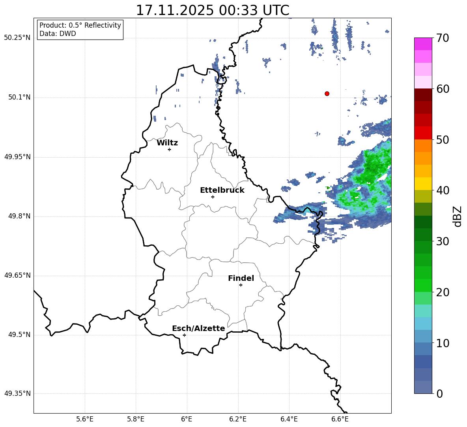467x427 pixels.
Task: Click the 49.35°N latitude label
Action: pyautogui.click(x=17, y=393)
